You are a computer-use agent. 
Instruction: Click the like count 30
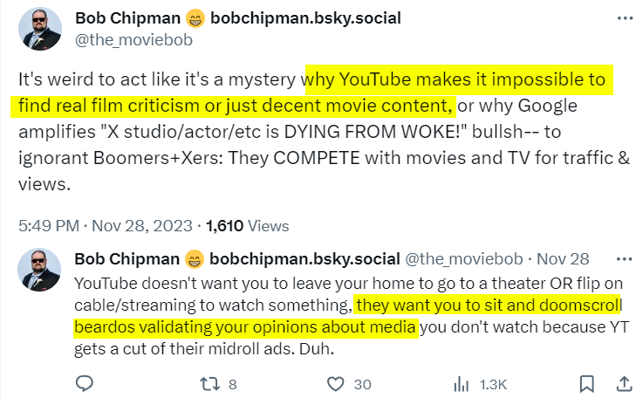[363, 383]
